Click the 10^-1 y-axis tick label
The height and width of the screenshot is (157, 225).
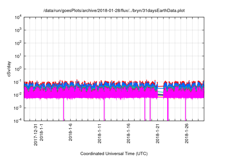(18, 82)
